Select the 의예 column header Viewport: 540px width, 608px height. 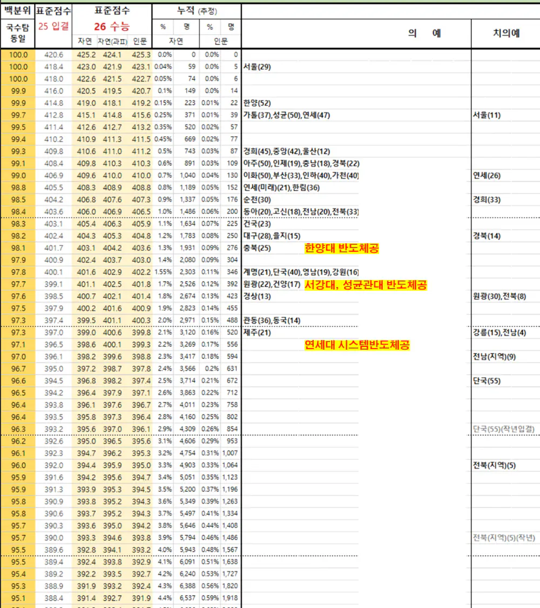[x=424, y=34]
